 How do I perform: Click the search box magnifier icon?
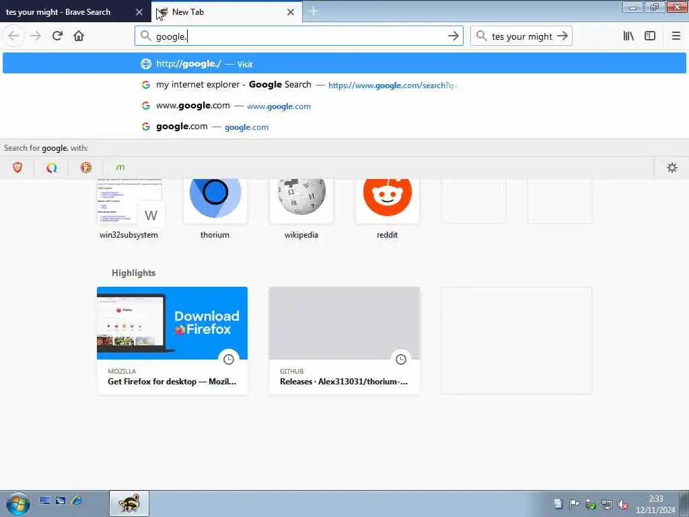click(x=482, y=36)
